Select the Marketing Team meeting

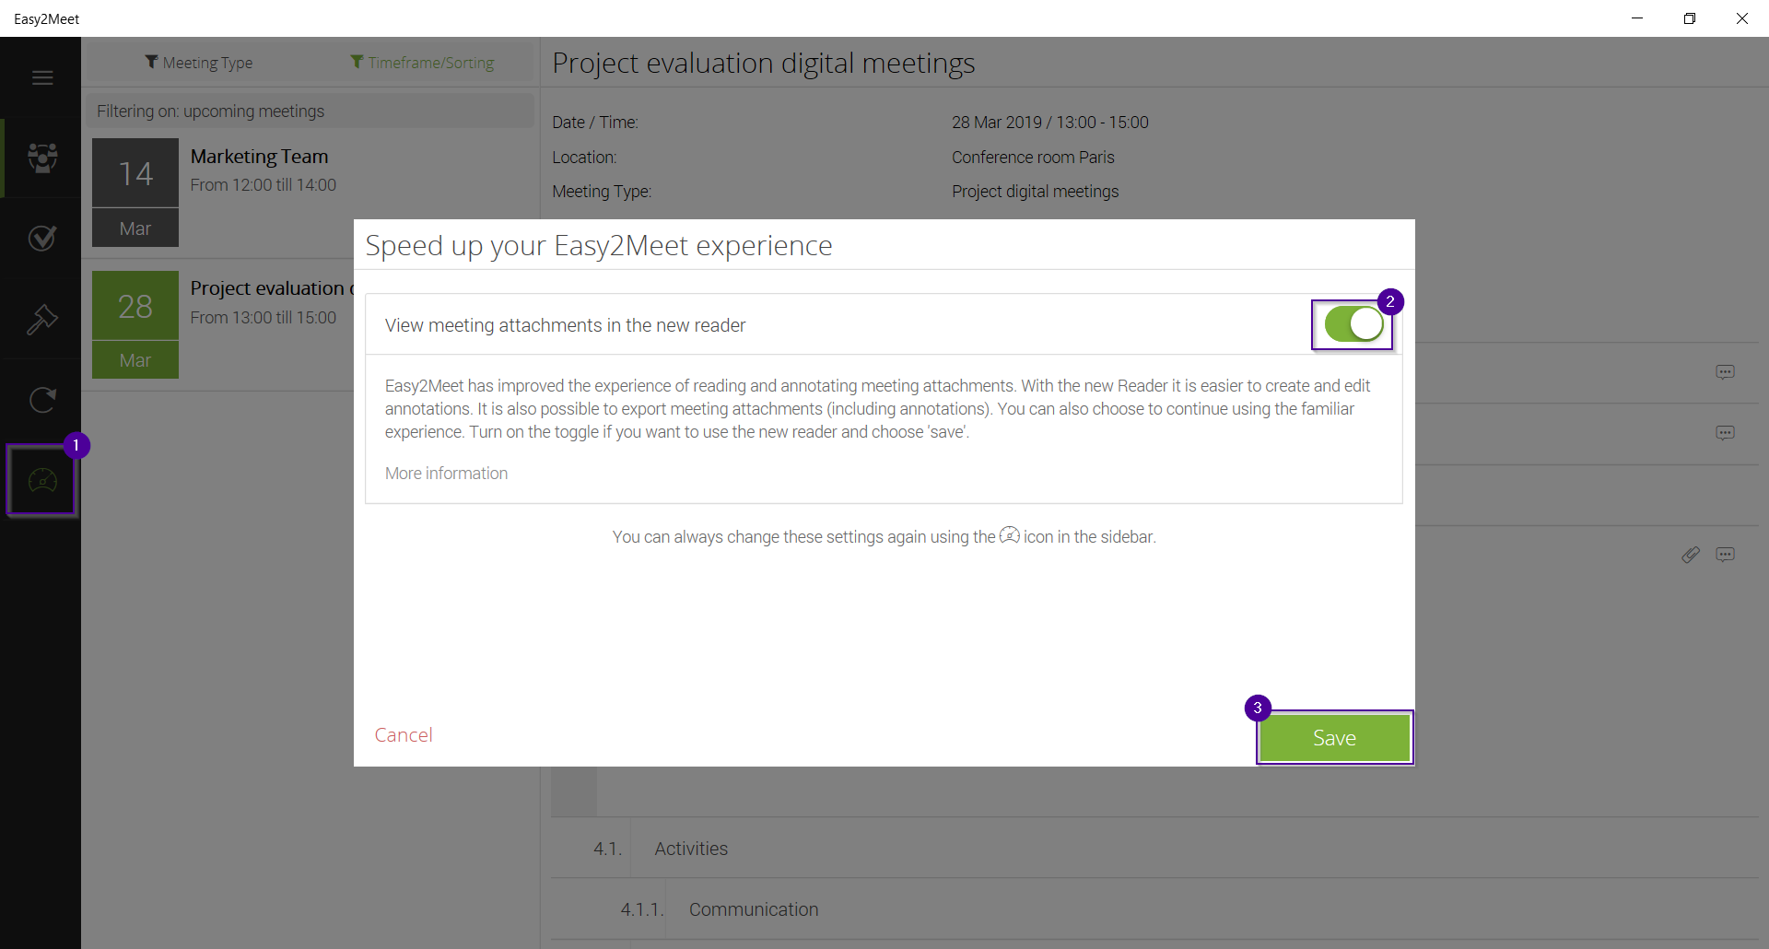(x=259, y=170)
